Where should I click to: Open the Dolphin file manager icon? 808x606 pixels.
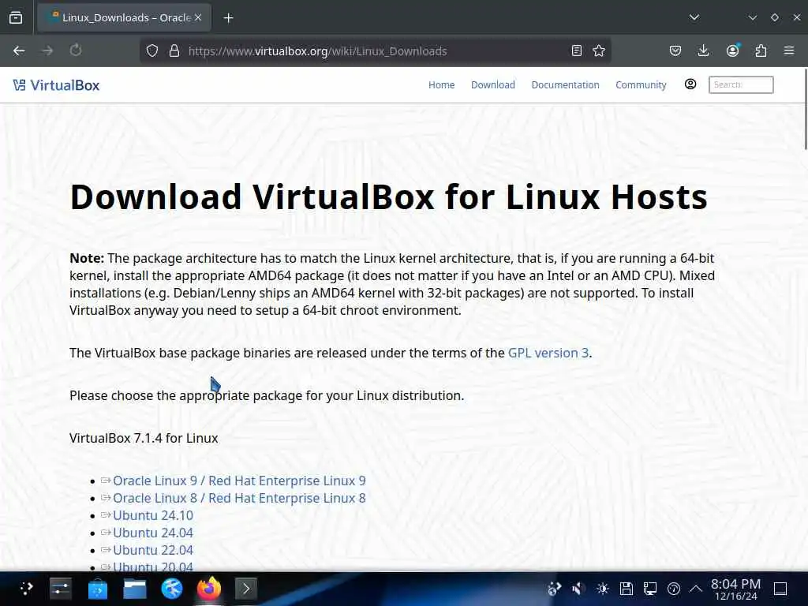134,588
